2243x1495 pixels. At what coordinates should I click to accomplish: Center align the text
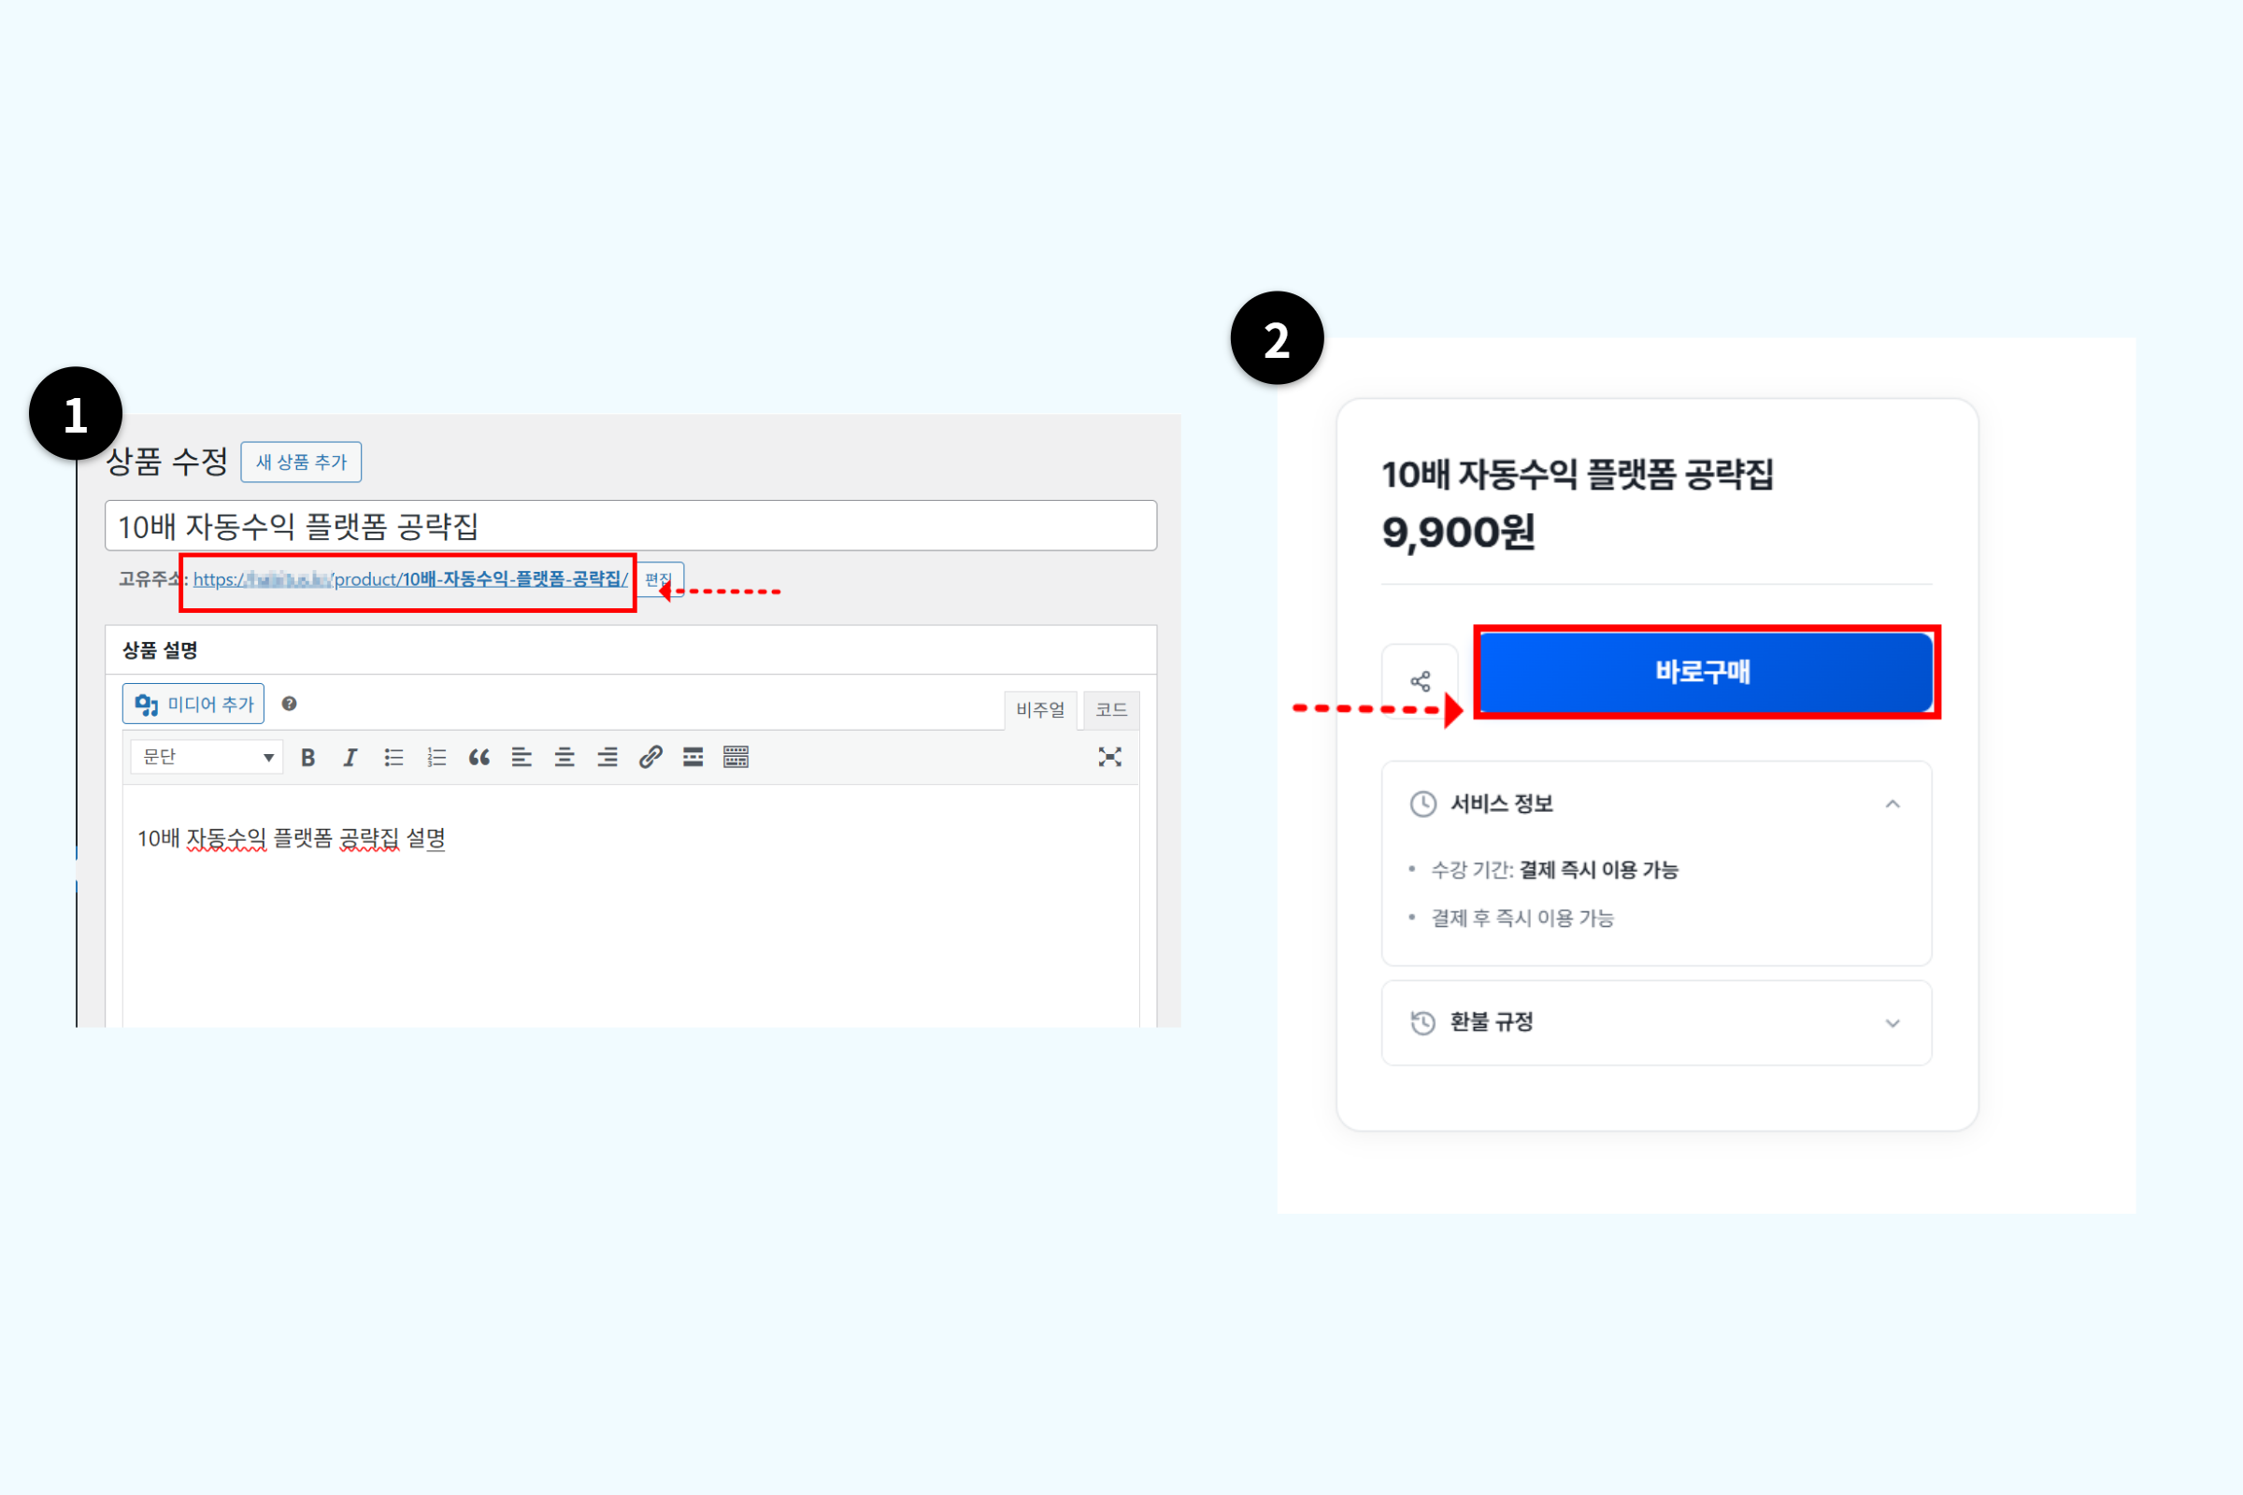(564, 758)
